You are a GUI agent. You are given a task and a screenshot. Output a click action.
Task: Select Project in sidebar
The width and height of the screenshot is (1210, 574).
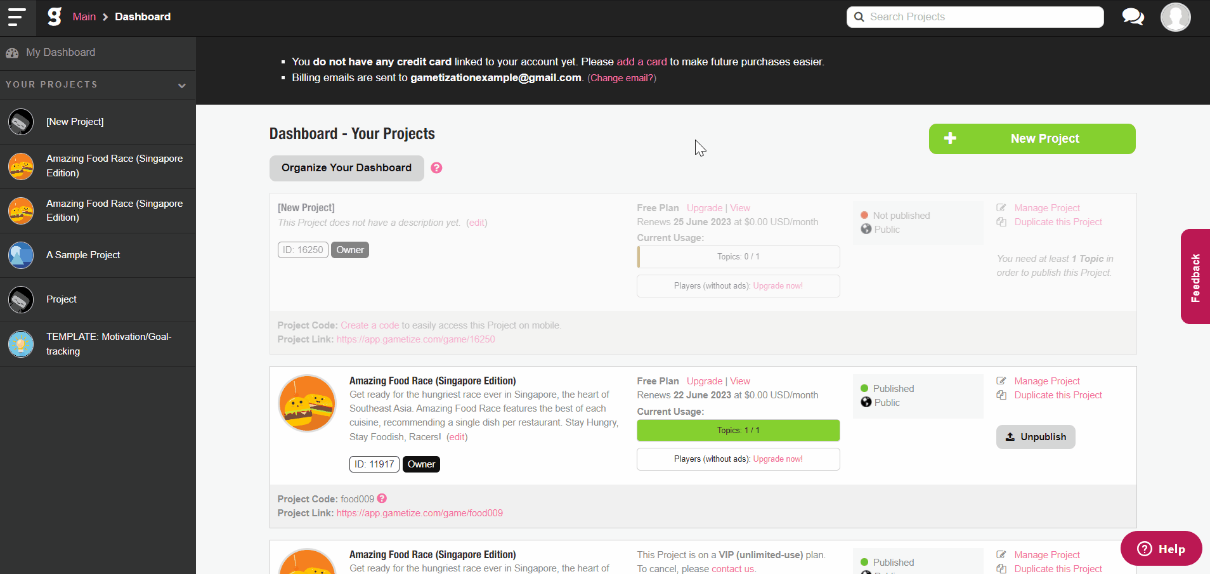pos(98,299)
